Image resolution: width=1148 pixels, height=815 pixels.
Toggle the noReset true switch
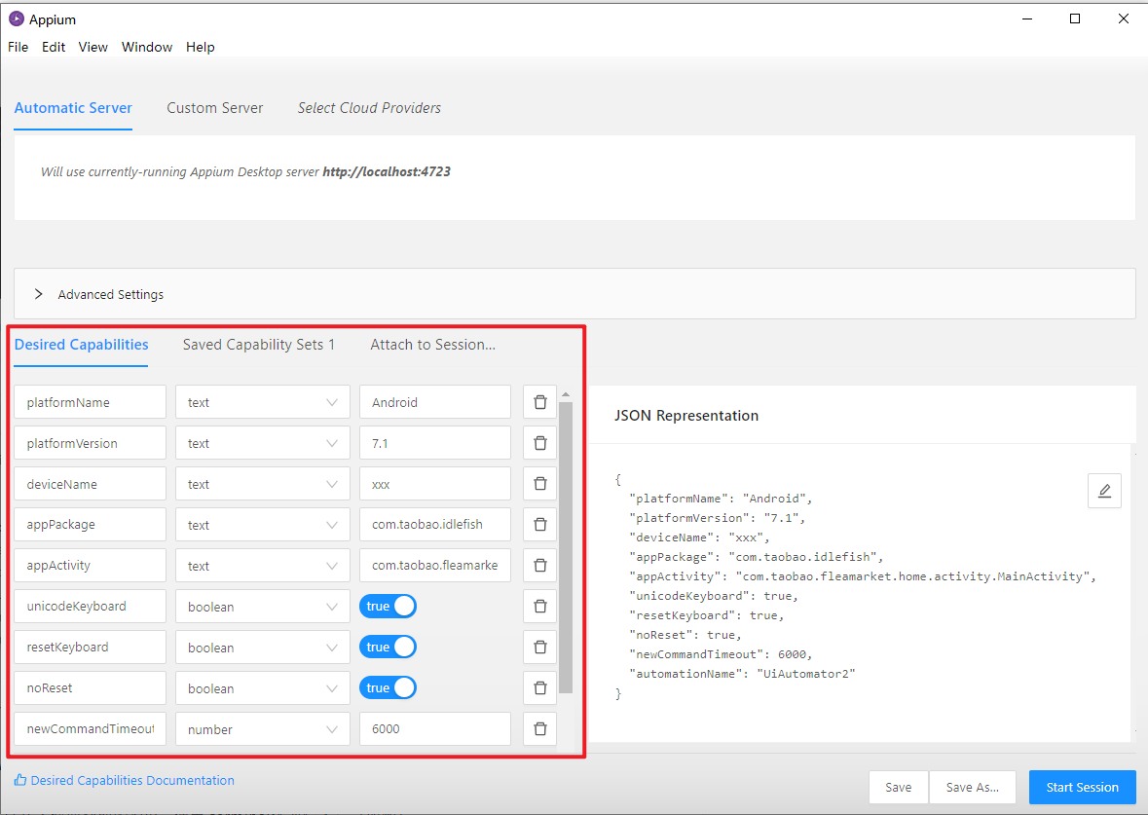click(x=388, y=688)
